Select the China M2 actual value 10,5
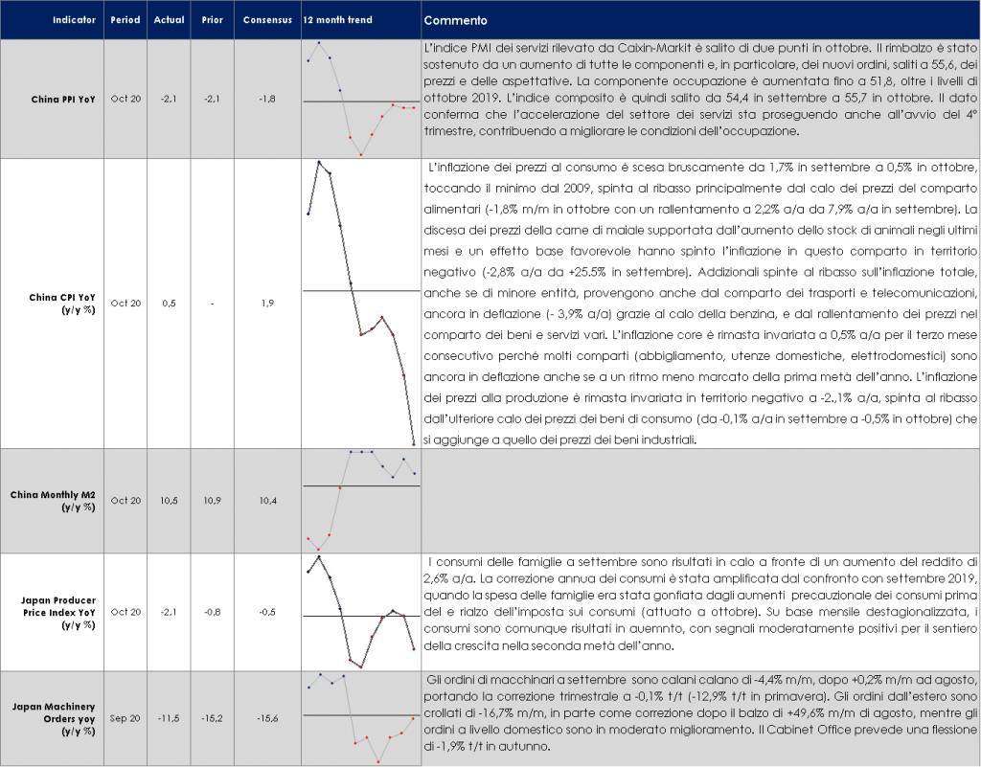 tap(169, 500)
